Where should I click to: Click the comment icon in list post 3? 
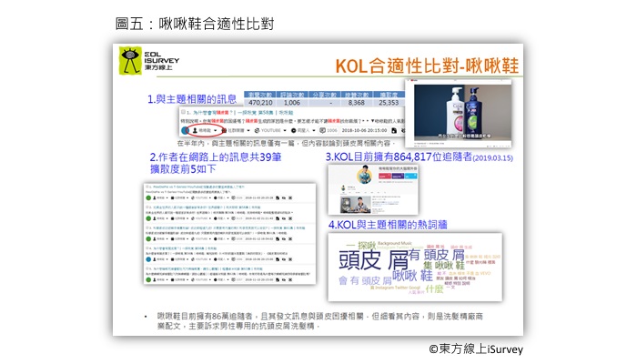(x=233, y=238)
